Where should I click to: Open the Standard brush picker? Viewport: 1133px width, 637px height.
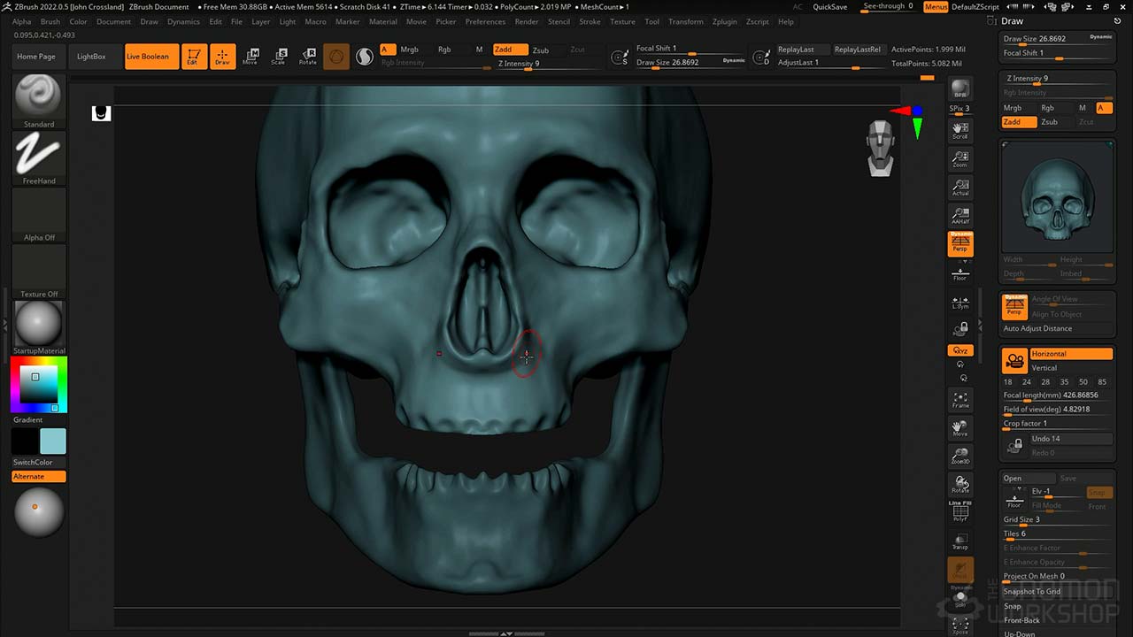[x=39, y=96]
